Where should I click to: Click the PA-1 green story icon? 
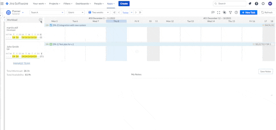coord(51,44)
